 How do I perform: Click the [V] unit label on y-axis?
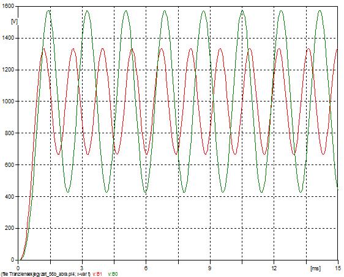[14, 21]
